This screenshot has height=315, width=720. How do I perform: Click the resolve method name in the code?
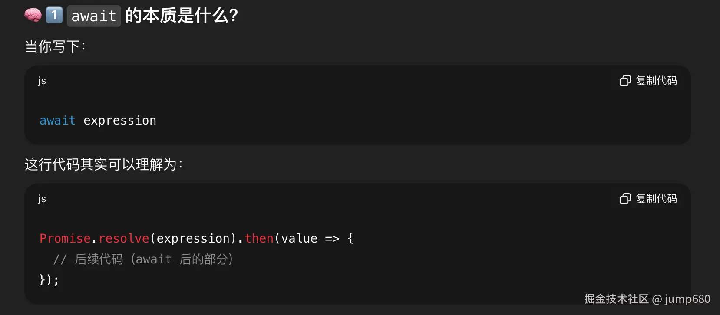124,239
